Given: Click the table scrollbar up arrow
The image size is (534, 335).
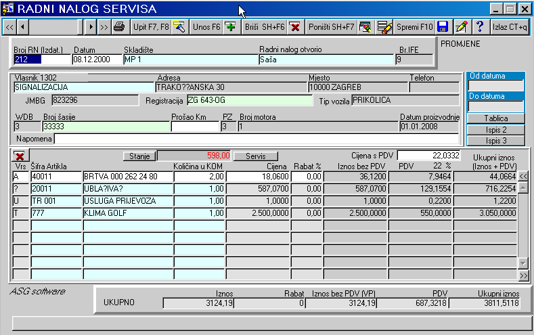Looking at the screenshot, I should click(523, 188).
